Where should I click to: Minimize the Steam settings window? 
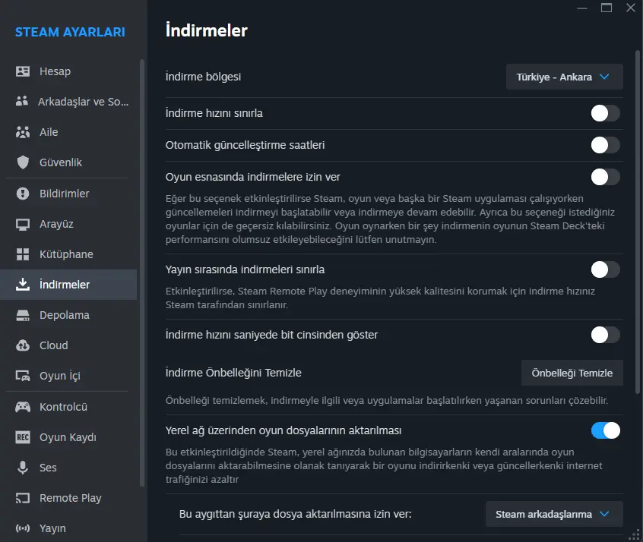(582, 8)
